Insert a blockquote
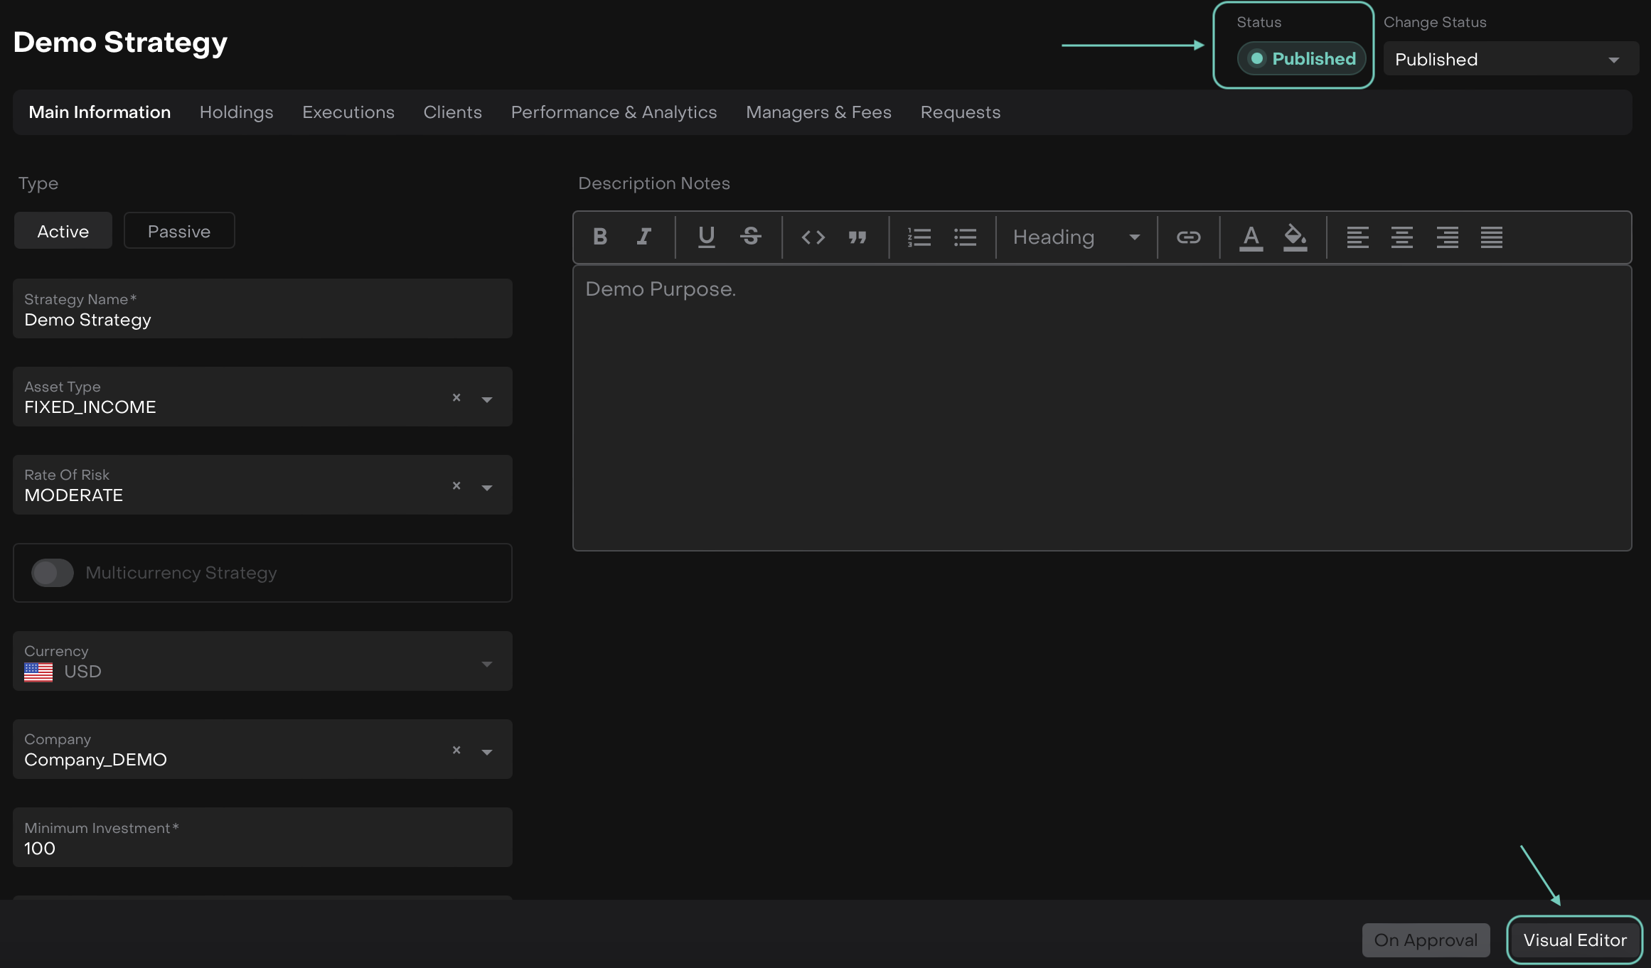The height and width of the screenshot is (968, 1651). tap(857, 237)
